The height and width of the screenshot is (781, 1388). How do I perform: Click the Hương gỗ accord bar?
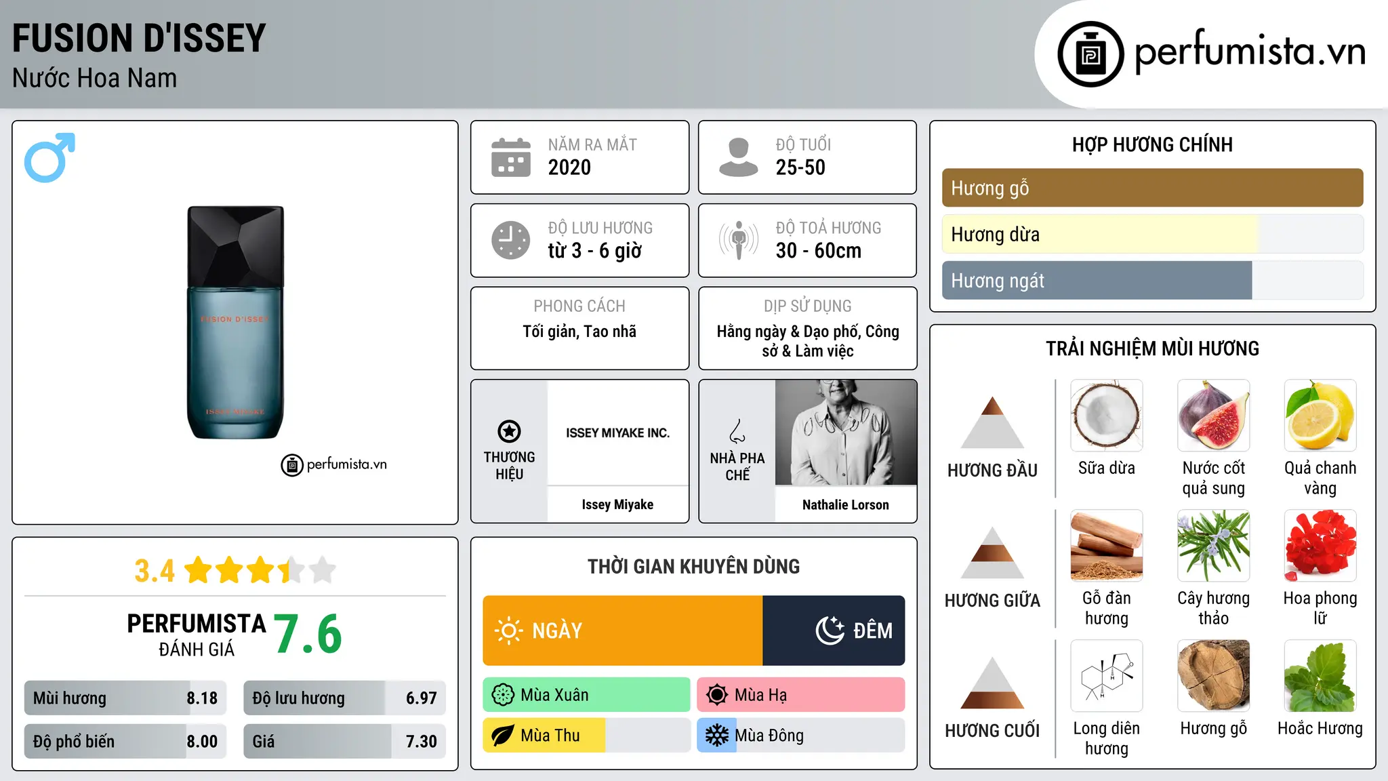1152,188
